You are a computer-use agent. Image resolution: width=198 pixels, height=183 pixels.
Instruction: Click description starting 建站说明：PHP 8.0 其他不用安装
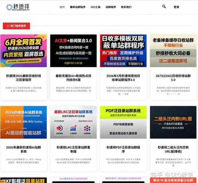coord(73,89)
